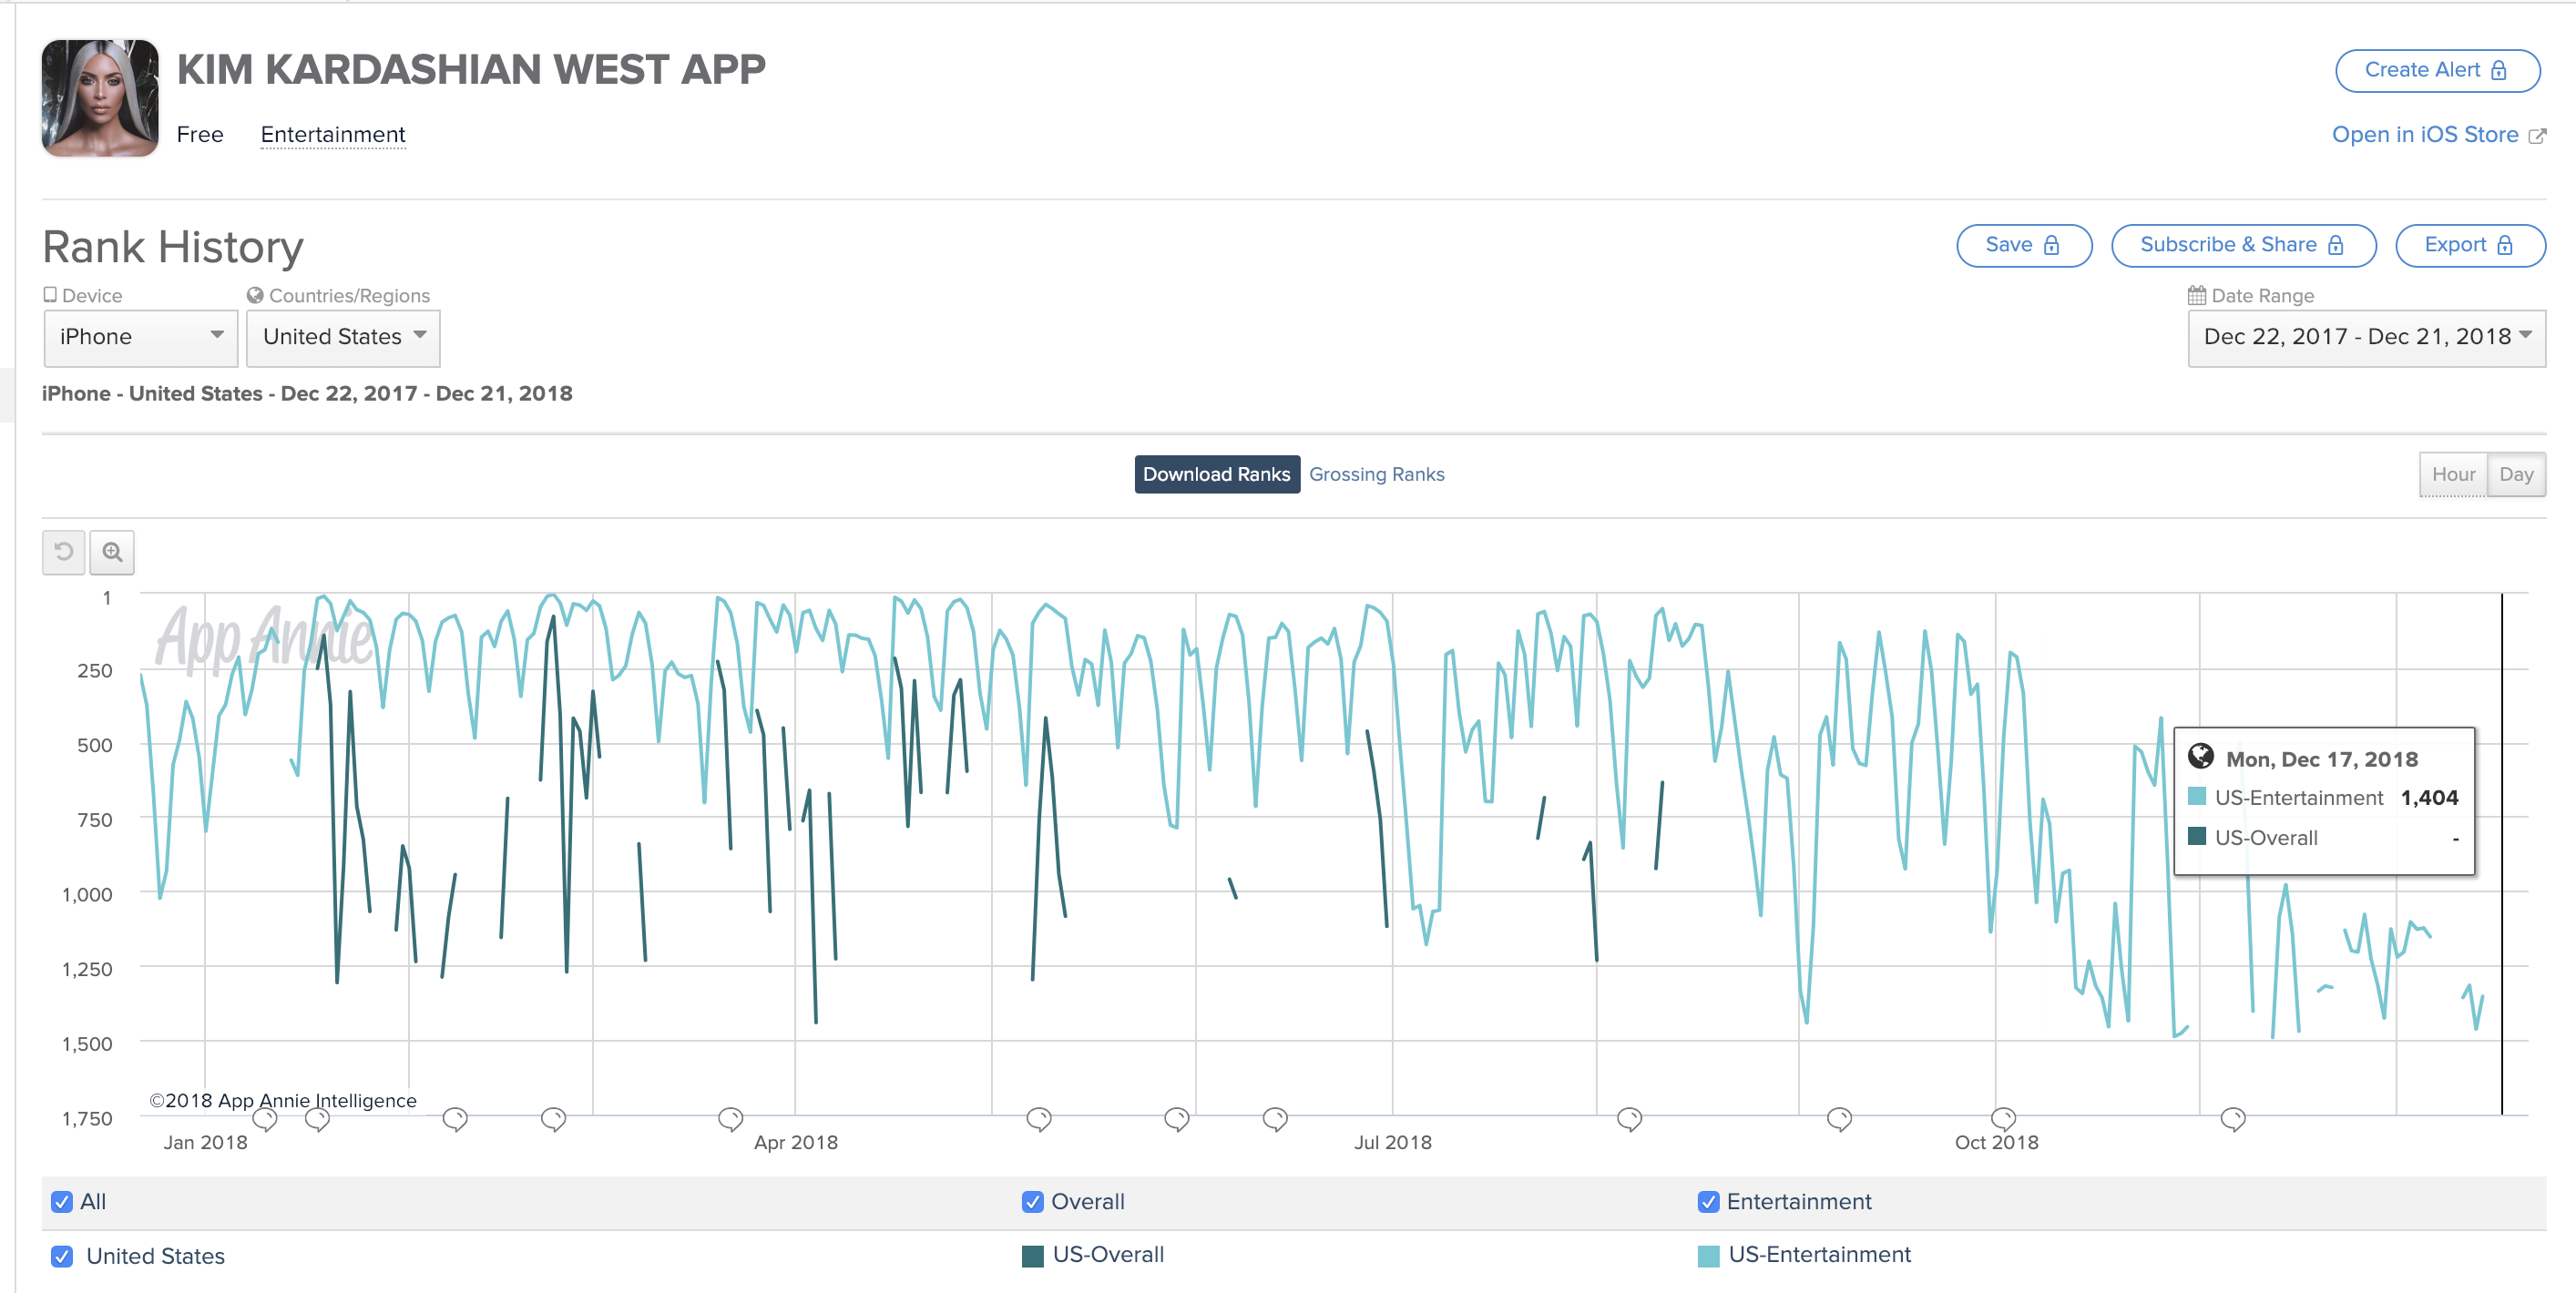Viewport: 2576px width, 1293px height.
Task: Select the Hour granularity tab
Action: (2453, 474)
